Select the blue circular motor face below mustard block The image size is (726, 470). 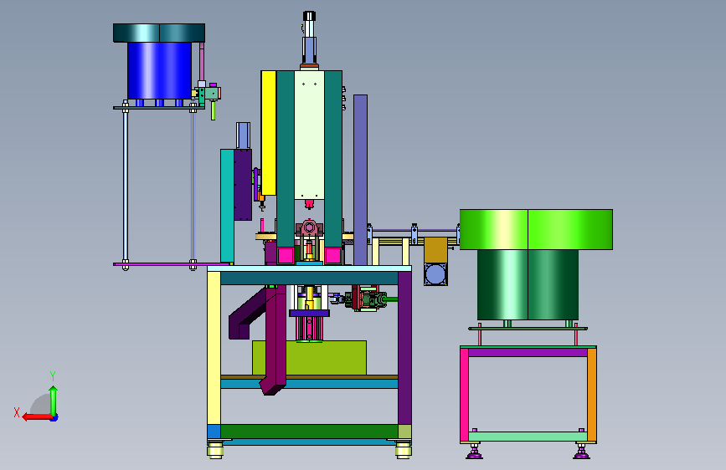pyautogui.click(x=435, y=274)
